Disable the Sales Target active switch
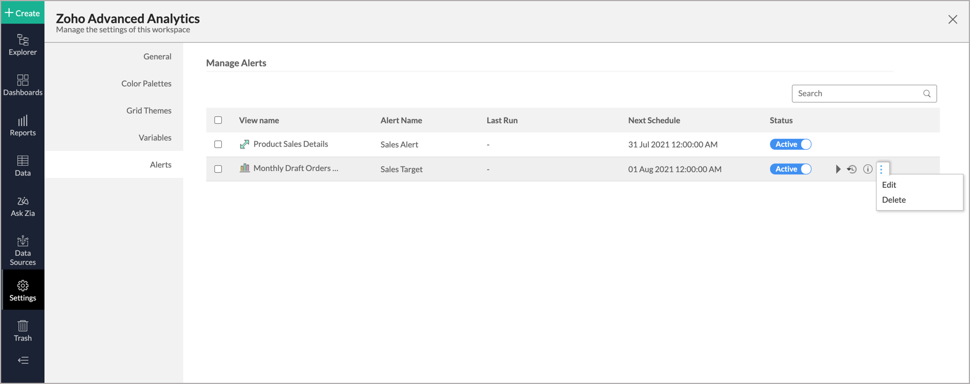Viewport: 970px width, 384px height. (791, 169)
